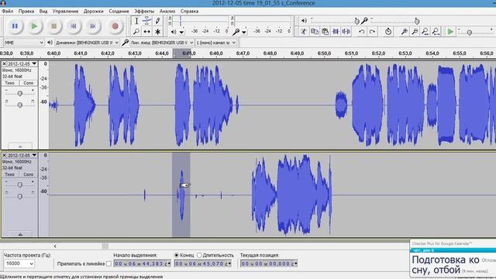The width and height of the screenshot is (496, 279).
Task: Collapse the second track with bottom arrow
Action: point(20,234)
